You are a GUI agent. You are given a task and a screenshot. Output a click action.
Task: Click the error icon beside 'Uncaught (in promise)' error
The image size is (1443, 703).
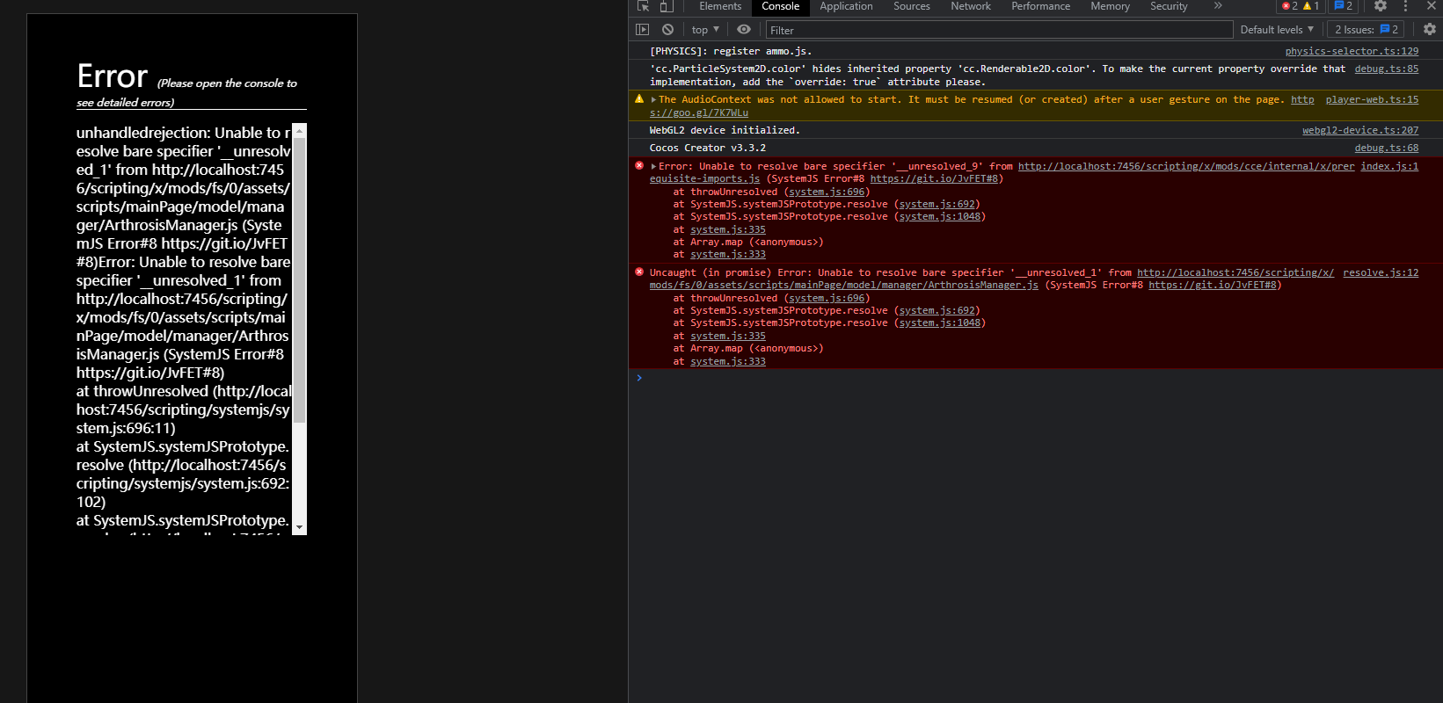tap(639, 272)
